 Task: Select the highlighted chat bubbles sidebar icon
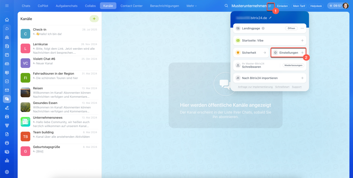click(x=7, y=99)
